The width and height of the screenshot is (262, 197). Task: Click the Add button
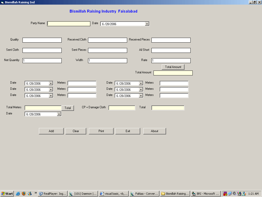(x=51, y=131)
